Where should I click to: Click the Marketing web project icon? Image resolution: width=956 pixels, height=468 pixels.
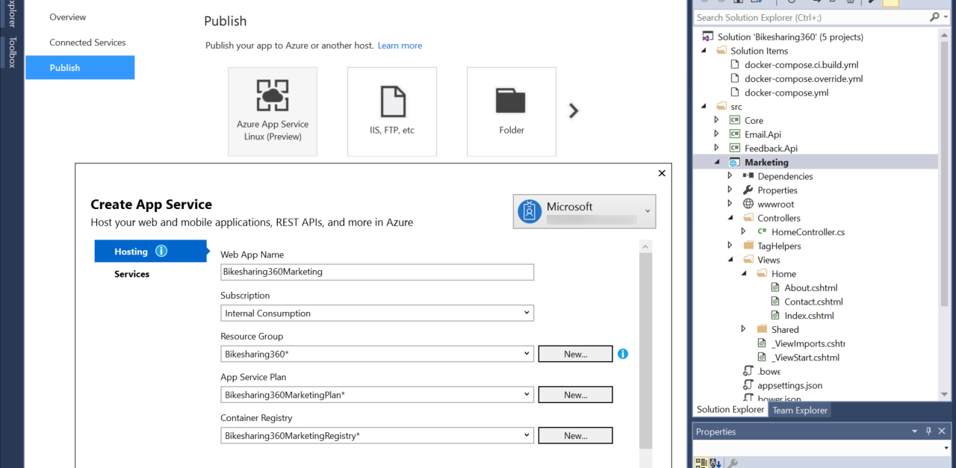coord(735,163)
